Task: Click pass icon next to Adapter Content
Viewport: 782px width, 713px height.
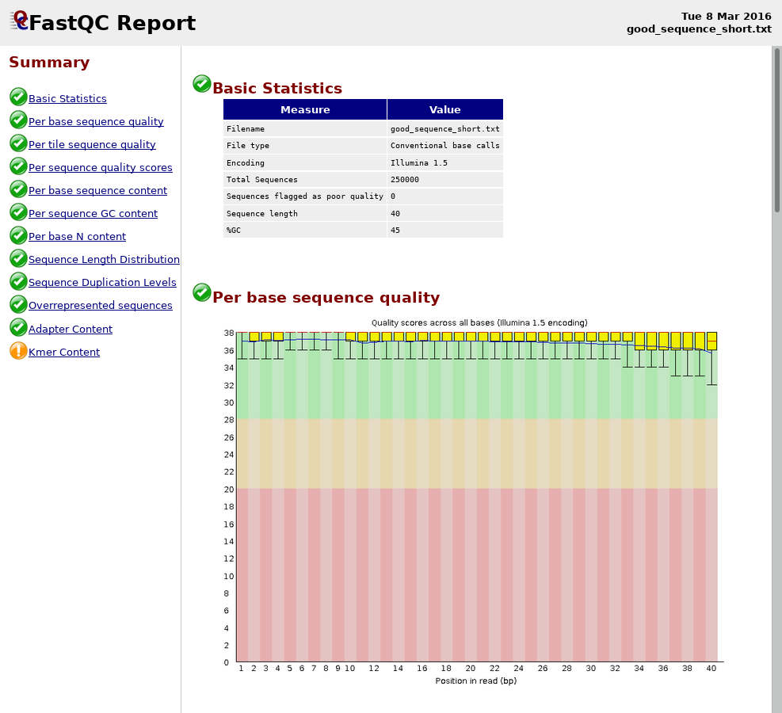Action: [x=18, y=328]
